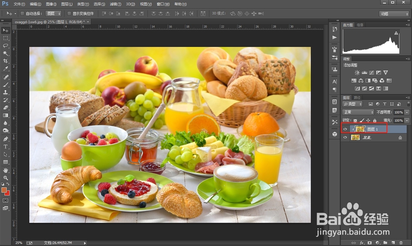Create new fill or adjustment layer icon
This screenshot has height=246, width=412.
(x=377, y=243)
